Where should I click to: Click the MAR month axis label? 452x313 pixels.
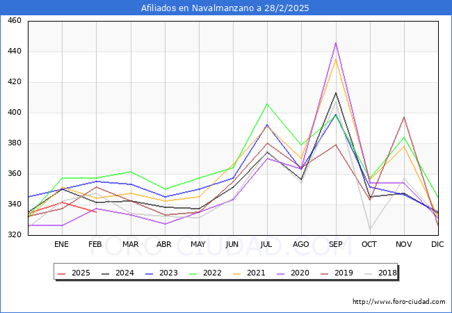pos(130,244)
